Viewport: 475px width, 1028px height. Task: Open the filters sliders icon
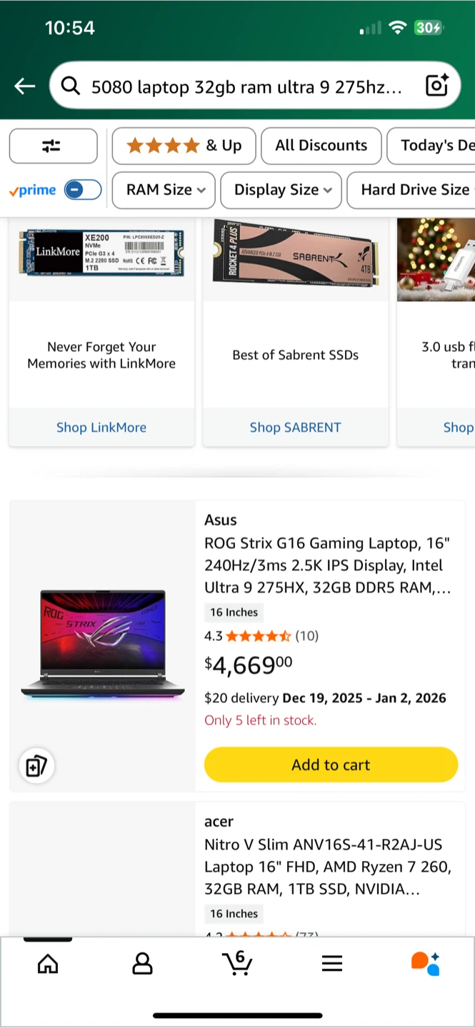(53, 146)
